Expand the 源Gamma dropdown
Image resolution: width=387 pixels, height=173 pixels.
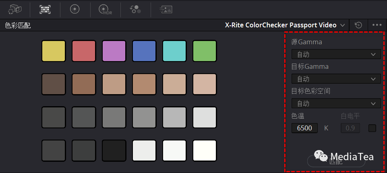(x=336, y=54)
